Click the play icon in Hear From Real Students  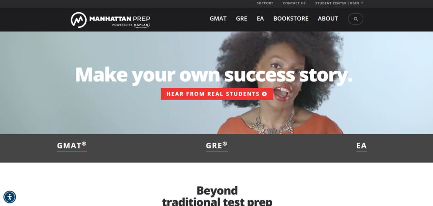[x=264, y=94]
